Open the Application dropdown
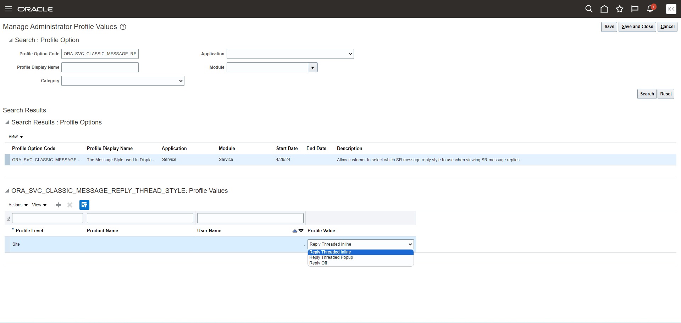681x323 pixels. [x=290, y=54]
